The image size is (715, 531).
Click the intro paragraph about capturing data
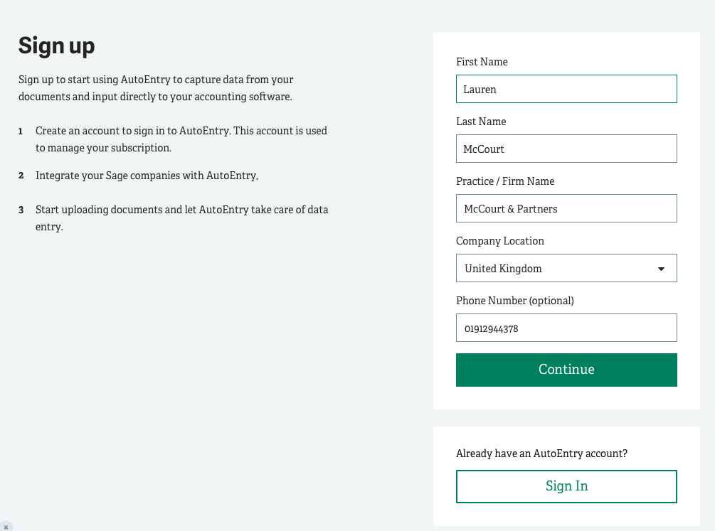tap(155, 88)
